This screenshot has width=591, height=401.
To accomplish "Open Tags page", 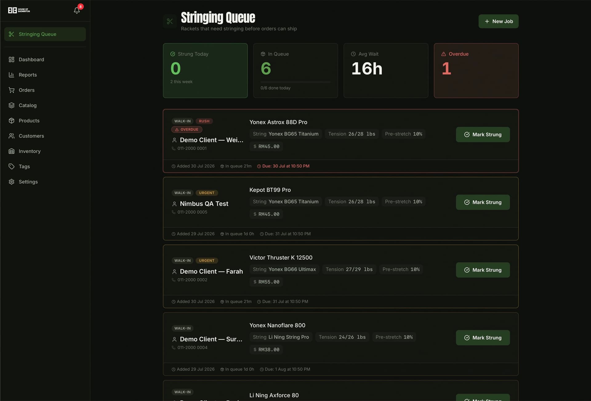I will pyautogui.click(x=45, y=166).
